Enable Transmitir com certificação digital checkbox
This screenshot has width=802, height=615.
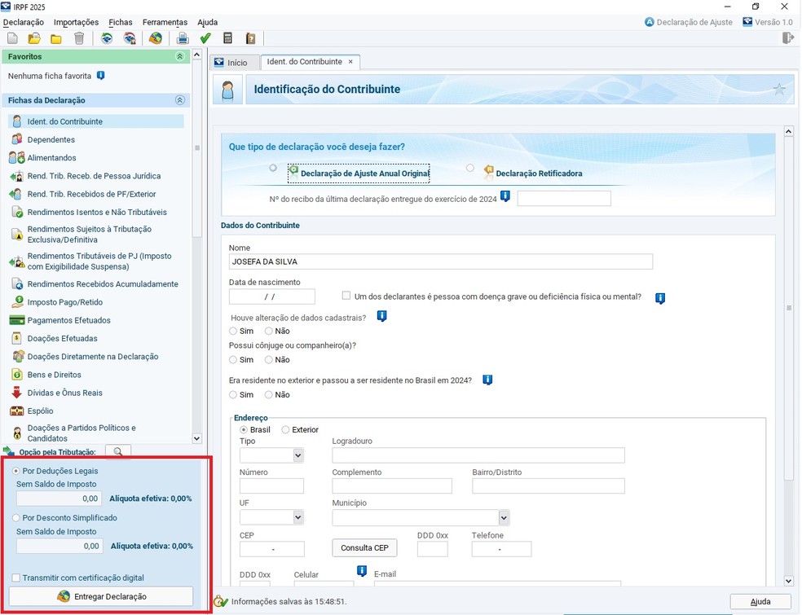[16, 578]
